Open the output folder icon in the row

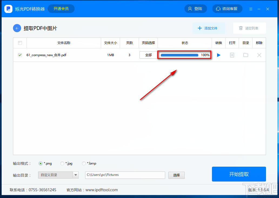(x=246, y=55)
